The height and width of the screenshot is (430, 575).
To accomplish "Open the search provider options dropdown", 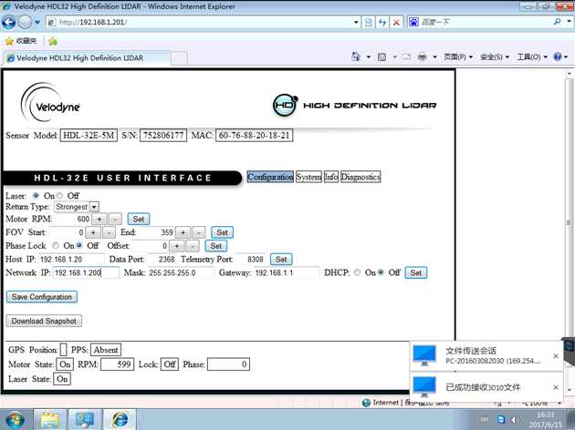I will tap(570, 22).
